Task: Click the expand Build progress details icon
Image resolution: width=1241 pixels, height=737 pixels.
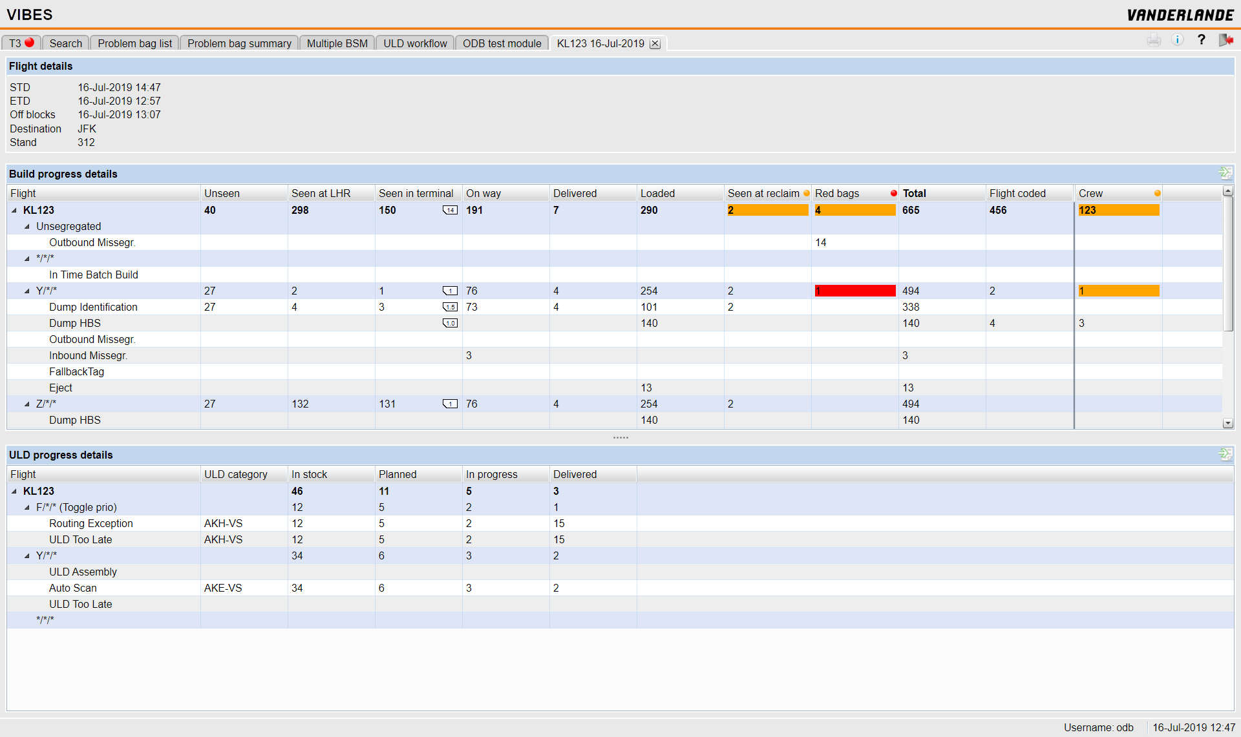Action: 1226,173
